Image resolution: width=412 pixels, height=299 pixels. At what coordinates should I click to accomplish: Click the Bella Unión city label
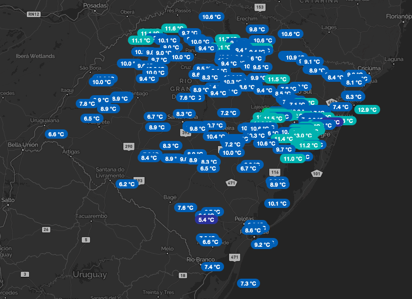click(23, 145)
